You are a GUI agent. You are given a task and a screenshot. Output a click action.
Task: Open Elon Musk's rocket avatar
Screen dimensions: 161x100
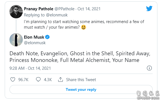[x=16, y=40]
